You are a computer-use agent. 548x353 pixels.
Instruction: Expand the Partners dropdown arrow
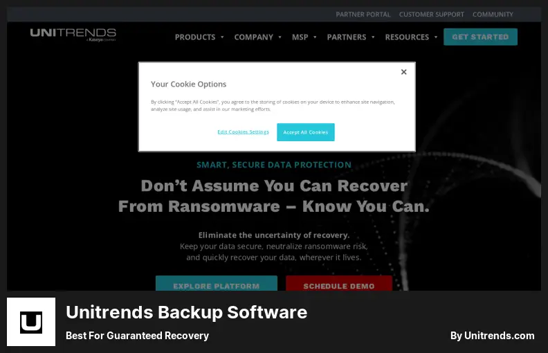(x=373, y=37)
